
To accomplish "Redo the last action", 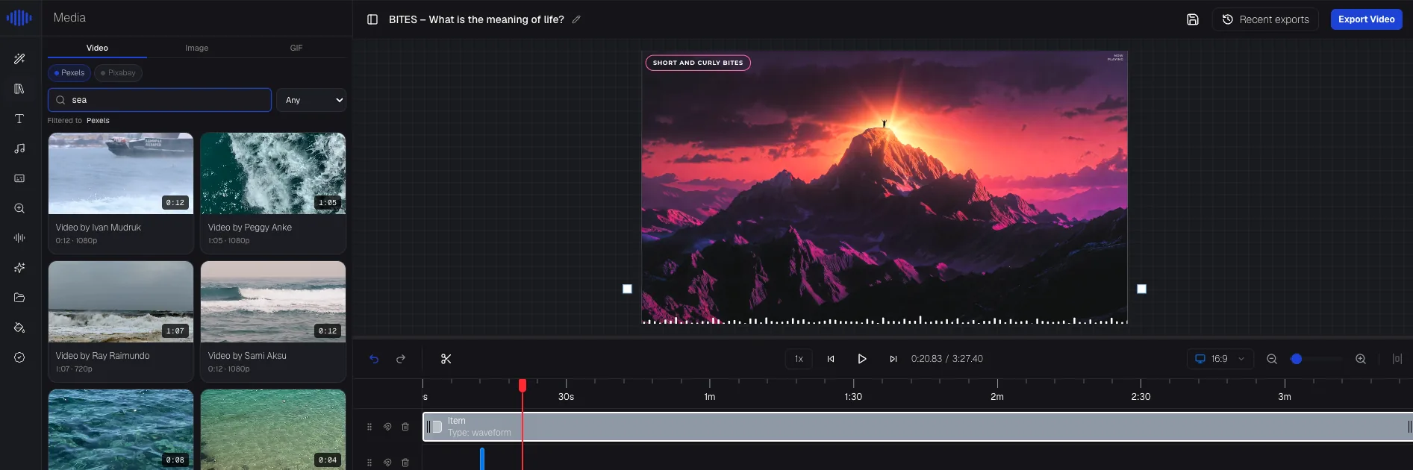I will pos(401,359).
